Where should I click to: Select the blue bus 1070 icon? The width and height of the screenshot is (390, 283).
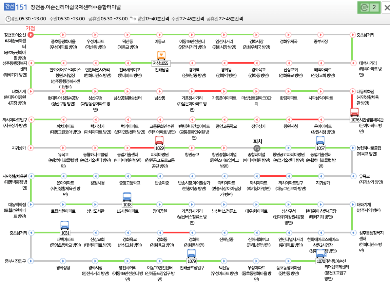pos(320,254)
